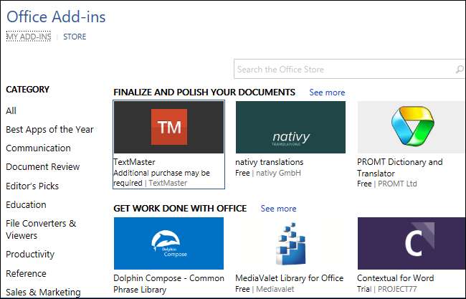Image resolution: width=466 pixels, height=299 pixels.
Task: Select the PROMT Dictionary and Translator icon
Action: point(411,127)
